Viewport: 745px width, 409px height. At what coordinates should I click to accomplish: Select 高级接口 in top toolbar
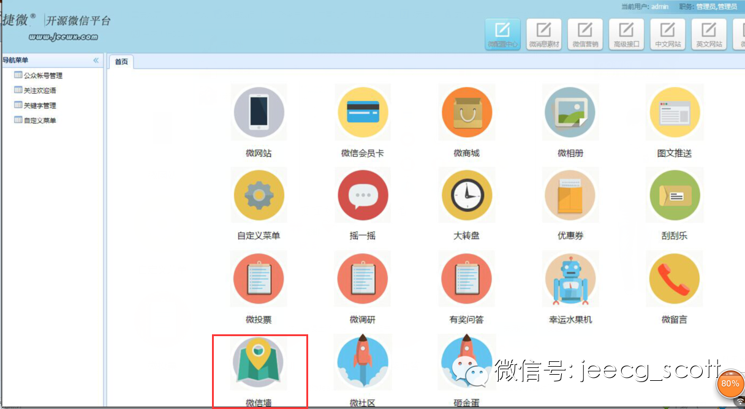pos(626,34)
